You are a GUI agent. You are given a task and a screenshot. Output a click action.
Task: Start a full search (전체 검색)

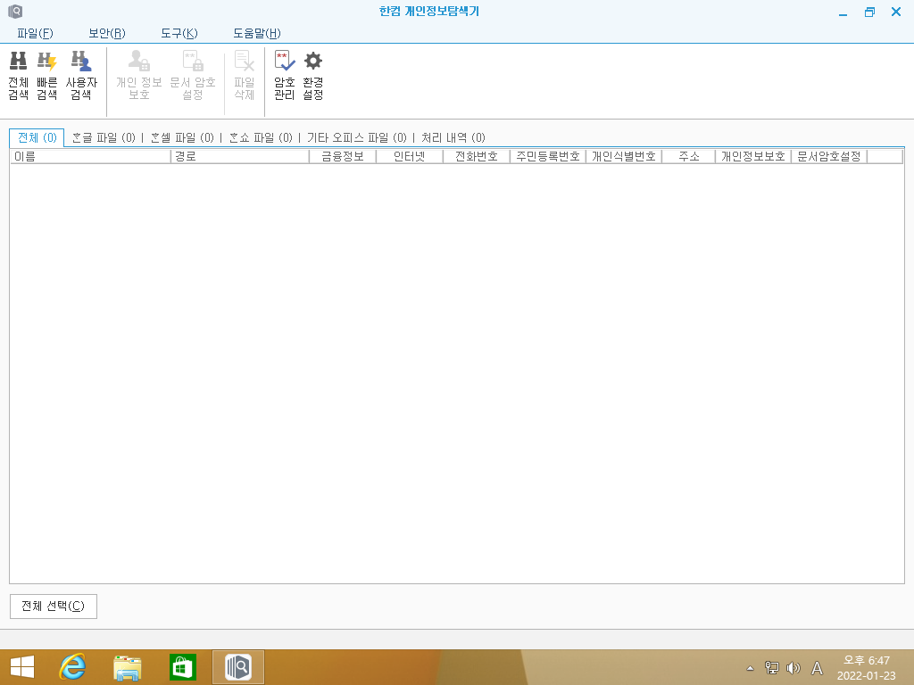coord(18,76)
